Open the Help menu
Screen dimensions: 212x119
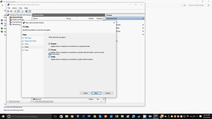point(26,8)
